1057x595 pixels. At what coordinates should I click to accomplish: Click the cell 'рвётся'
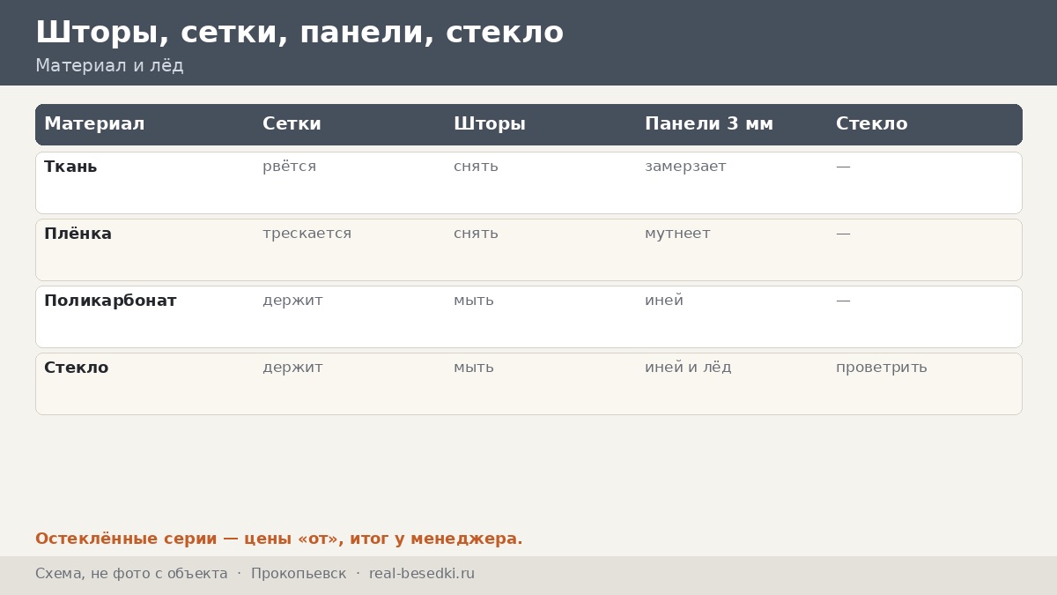pyautogui.click(x=289, y=167)
